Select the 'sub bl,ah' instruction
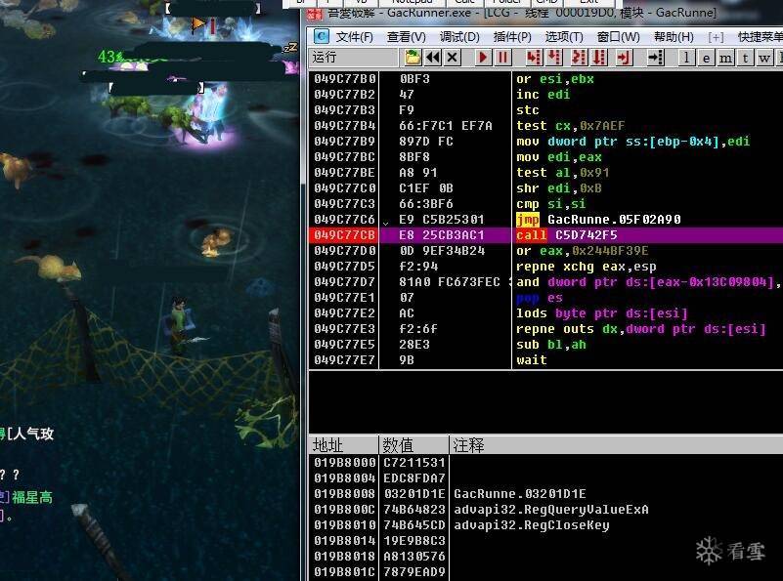 [x=550, y=345]
